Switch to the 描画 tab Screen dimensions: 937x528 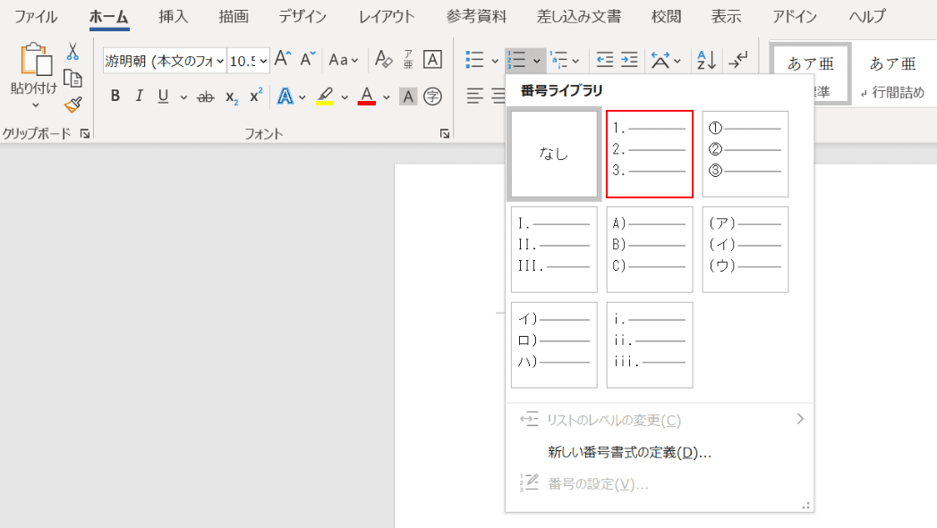click(x=234, y=17)
